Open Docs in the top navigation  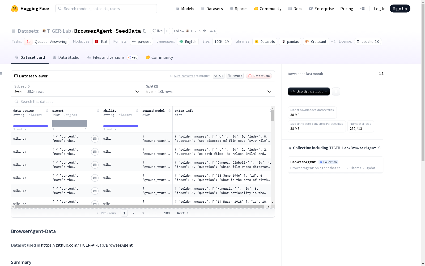pos(295,9)
